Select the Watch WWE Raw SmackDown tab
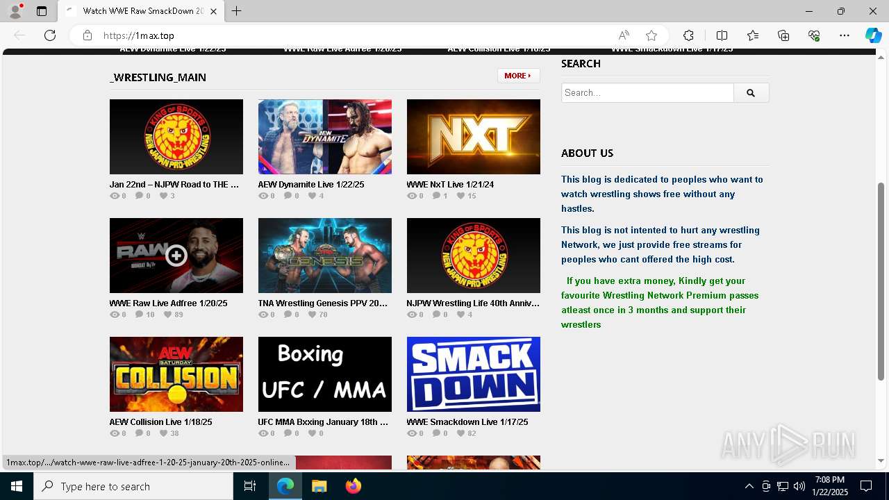889x500 pixels. pos(141,11)
